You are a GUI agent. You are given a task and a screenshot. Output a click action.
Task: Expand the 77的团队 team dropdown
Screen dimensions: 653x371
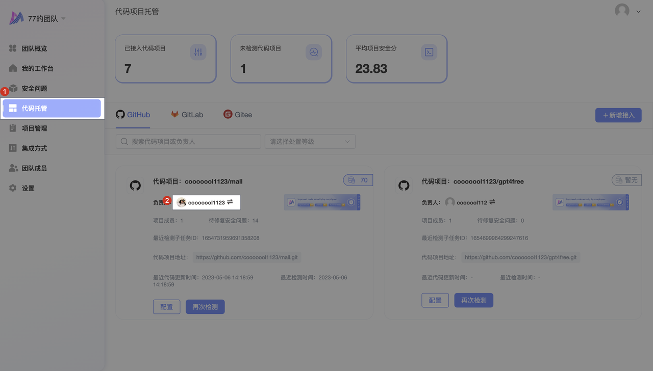pyautogui.click(x=63, y=19)
